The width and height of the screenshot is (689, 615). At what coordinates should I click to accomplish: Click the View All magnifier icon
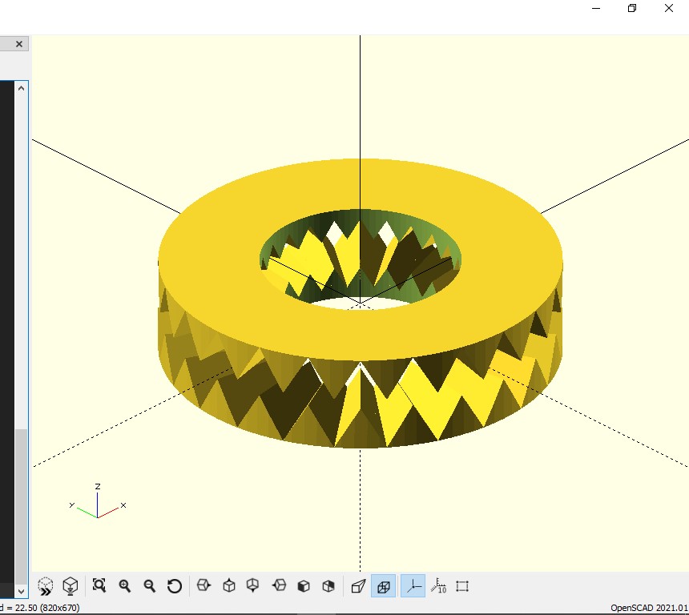coord(99,586)
